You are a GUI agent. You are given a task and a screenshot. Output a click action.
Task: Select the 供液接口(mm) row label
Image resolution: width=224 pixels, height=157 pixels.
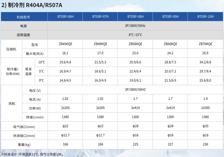[24, 136]
